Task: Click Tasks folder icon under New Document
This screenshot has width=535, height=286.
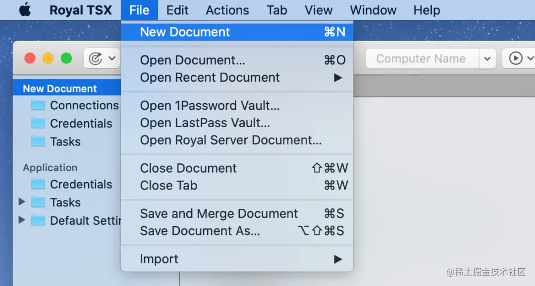Action: (38, 142)
